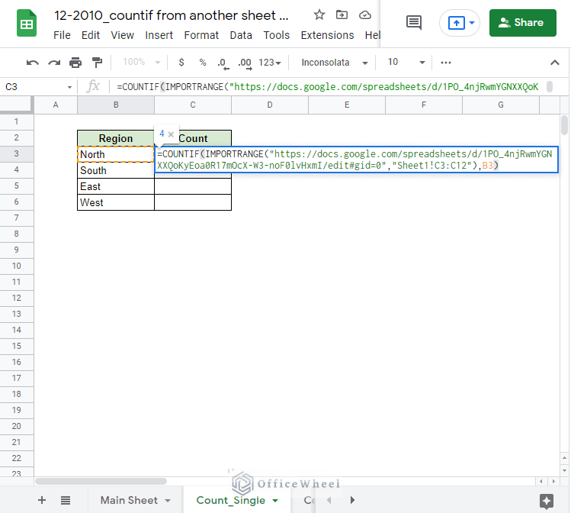Check cloud document status icon

(365, 15)
